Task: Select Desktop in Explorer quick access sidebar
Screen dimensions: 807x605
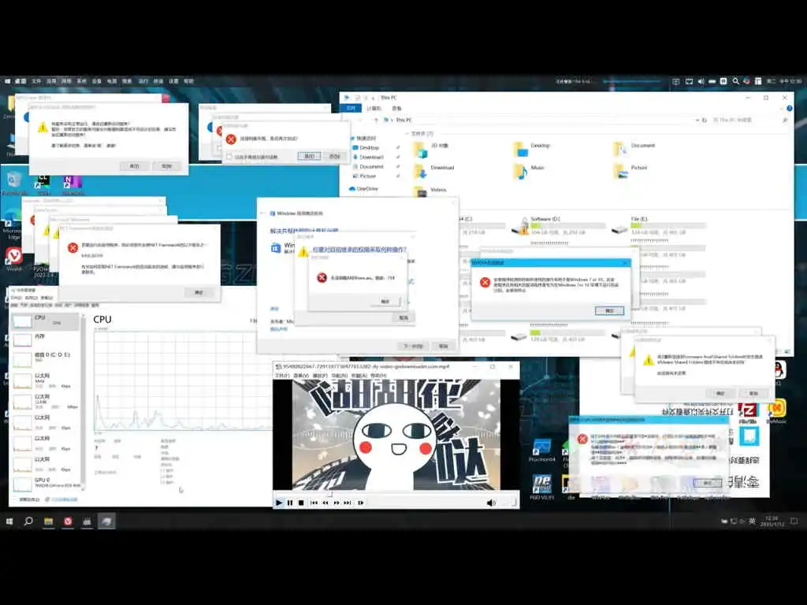Action: (369, 147)
